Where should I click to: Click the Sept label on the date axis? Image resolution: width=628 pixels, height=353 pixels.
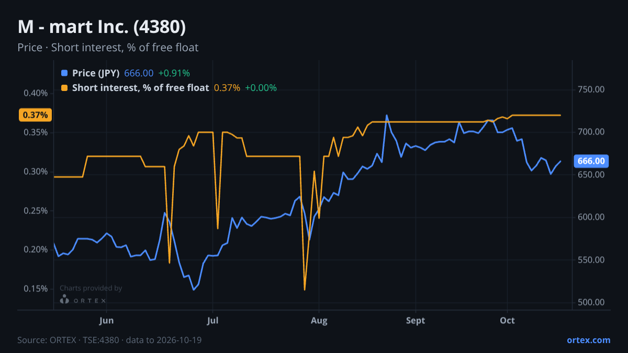(416, 320)
